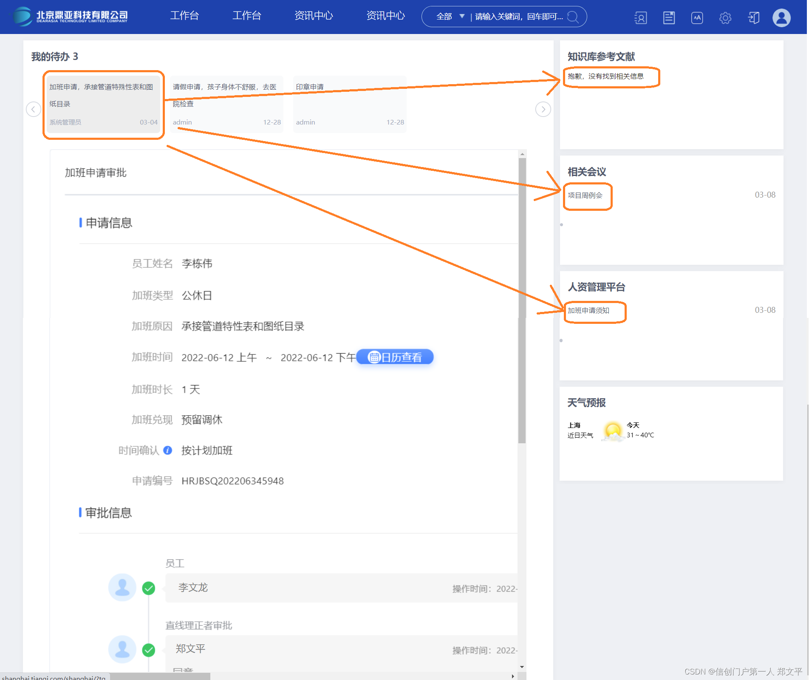Click the 审批信息 section header

click(109, 513)
